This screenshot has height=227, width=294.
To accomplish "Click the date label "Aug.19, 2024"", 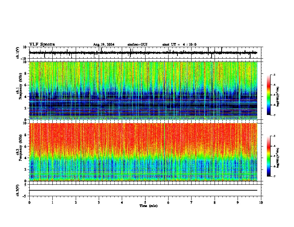I will 104,45.
